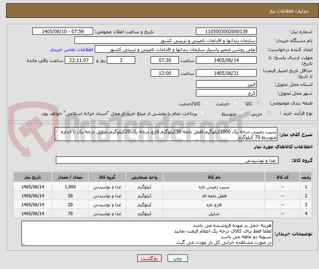The height and width of the screenshot is (269, 319).
Task: Click the price validity date 1405/06/31 field
Action: [226, 73]
